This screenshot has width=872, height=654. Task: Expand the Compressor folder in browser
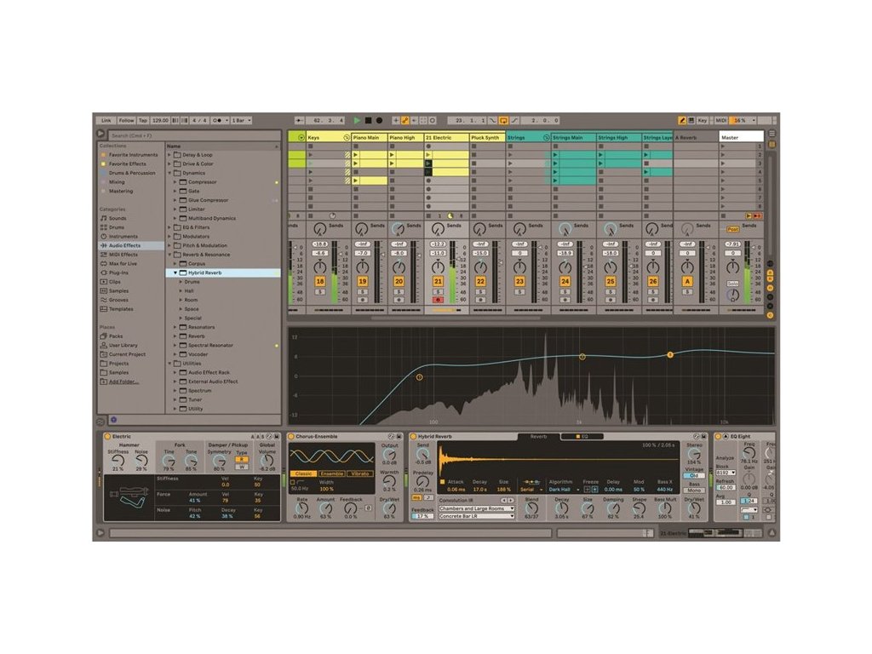tap(175, 182)
